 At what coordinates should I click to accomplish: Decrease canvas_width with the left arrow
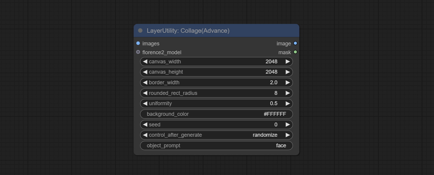[145, 62]
